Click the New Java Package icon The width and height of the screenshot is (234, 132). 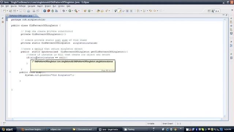[x=85, y=11]
